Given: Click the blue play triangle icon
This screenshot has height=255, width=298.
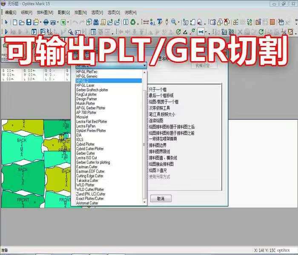Looking at the screenshot, I should click(6, 32).
